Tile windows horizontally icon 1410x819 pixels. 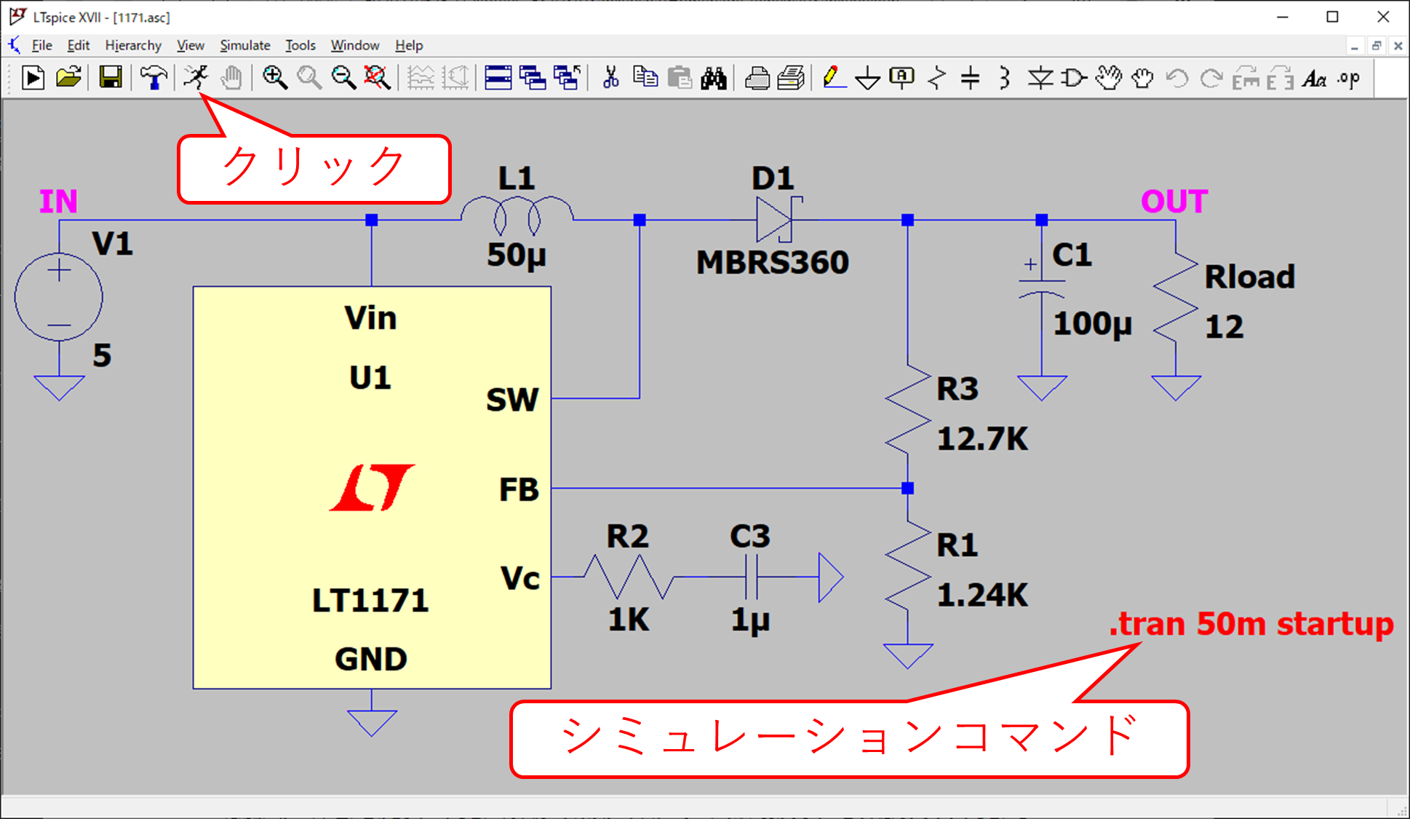(498, 77)
